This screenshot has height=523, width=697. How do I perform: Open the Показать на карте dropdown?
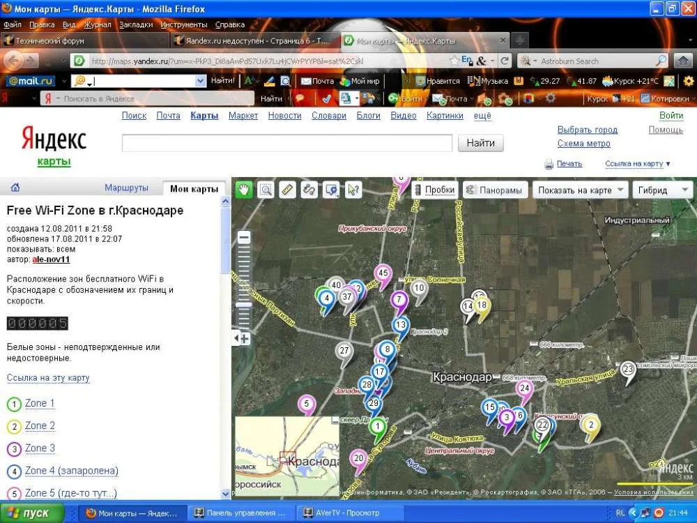[580, 190]
